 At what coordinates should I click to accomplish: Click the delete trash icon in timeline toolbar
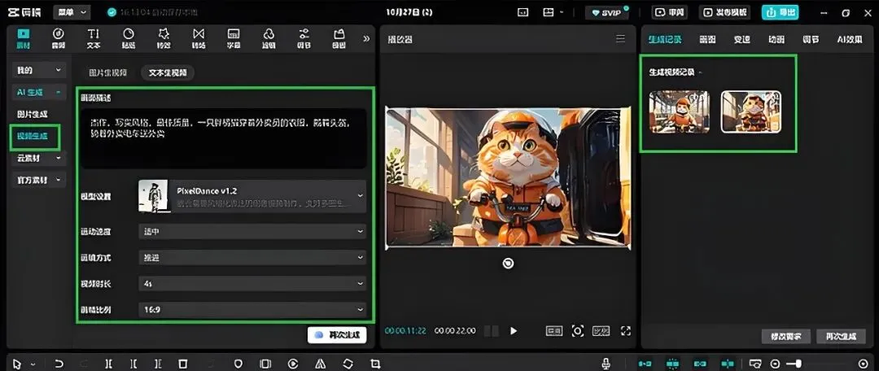point(183,364)
